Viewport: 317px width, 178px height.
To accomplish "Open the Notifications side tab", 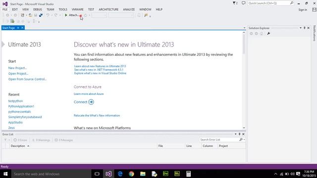I will click(x=314, y=33).
